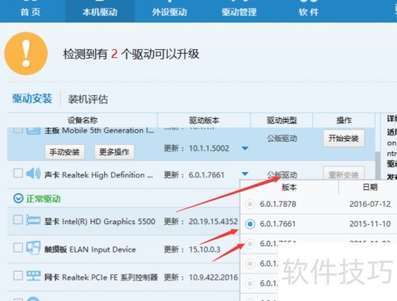Click the 触摸板 ELAN touchpad icon
The width and height of the screenshot is (397, 301).
point(33,248)
